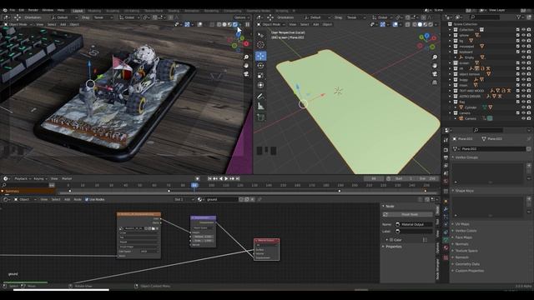This screenshot has width=534, height=300.
Task: Select the Rotate tool in right viewport
Action: (x=260, y=66)
